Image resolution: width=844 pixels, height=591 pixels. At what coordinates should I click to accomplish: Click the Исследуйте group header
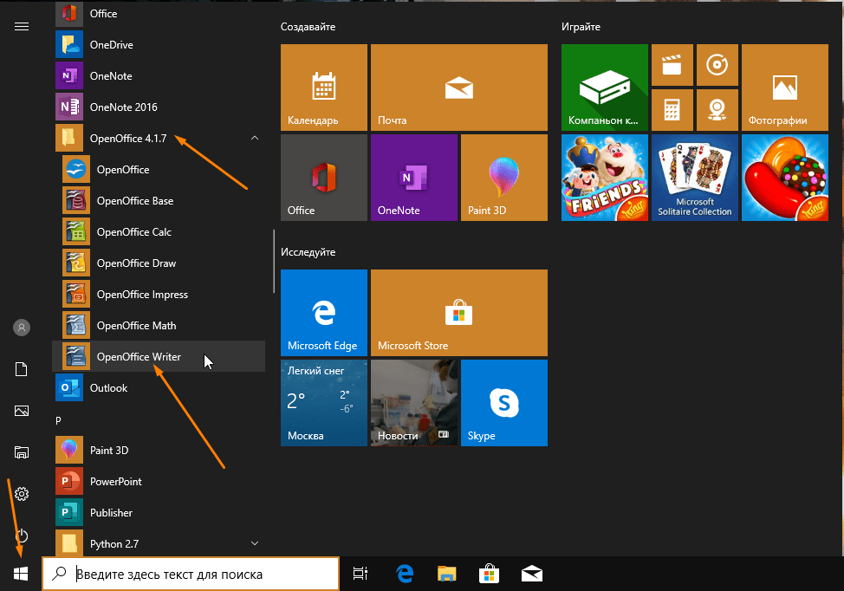pos(308,252)
